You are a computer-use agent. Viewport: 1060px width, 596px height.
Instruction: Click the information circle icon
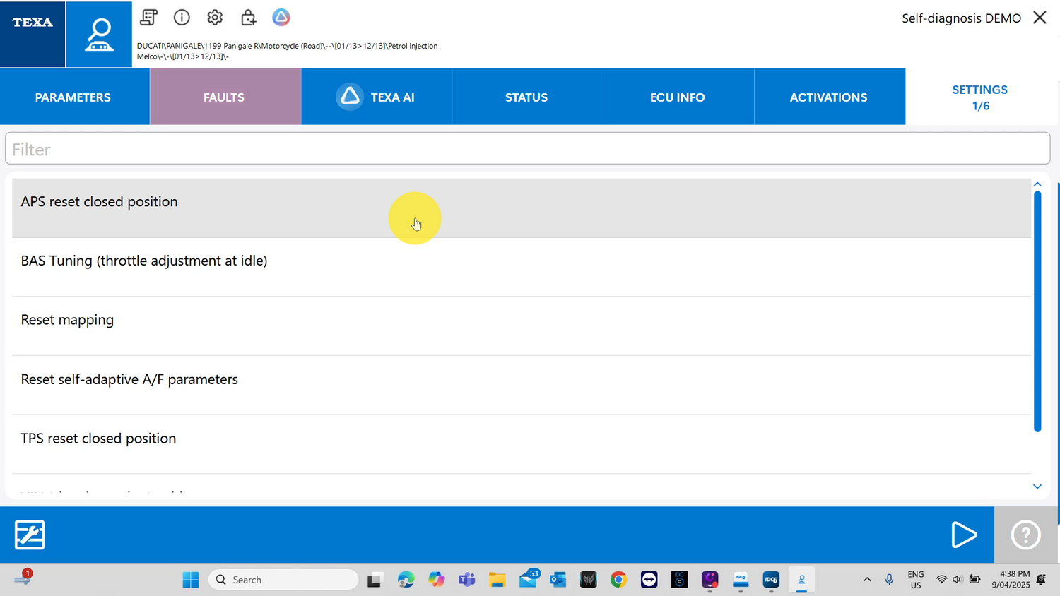pos(182,17)
